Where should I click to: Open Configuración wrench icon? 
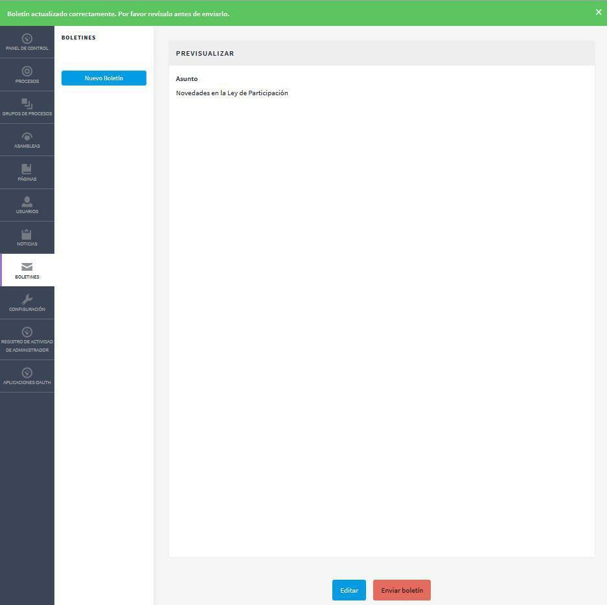[x=27, y=299]
